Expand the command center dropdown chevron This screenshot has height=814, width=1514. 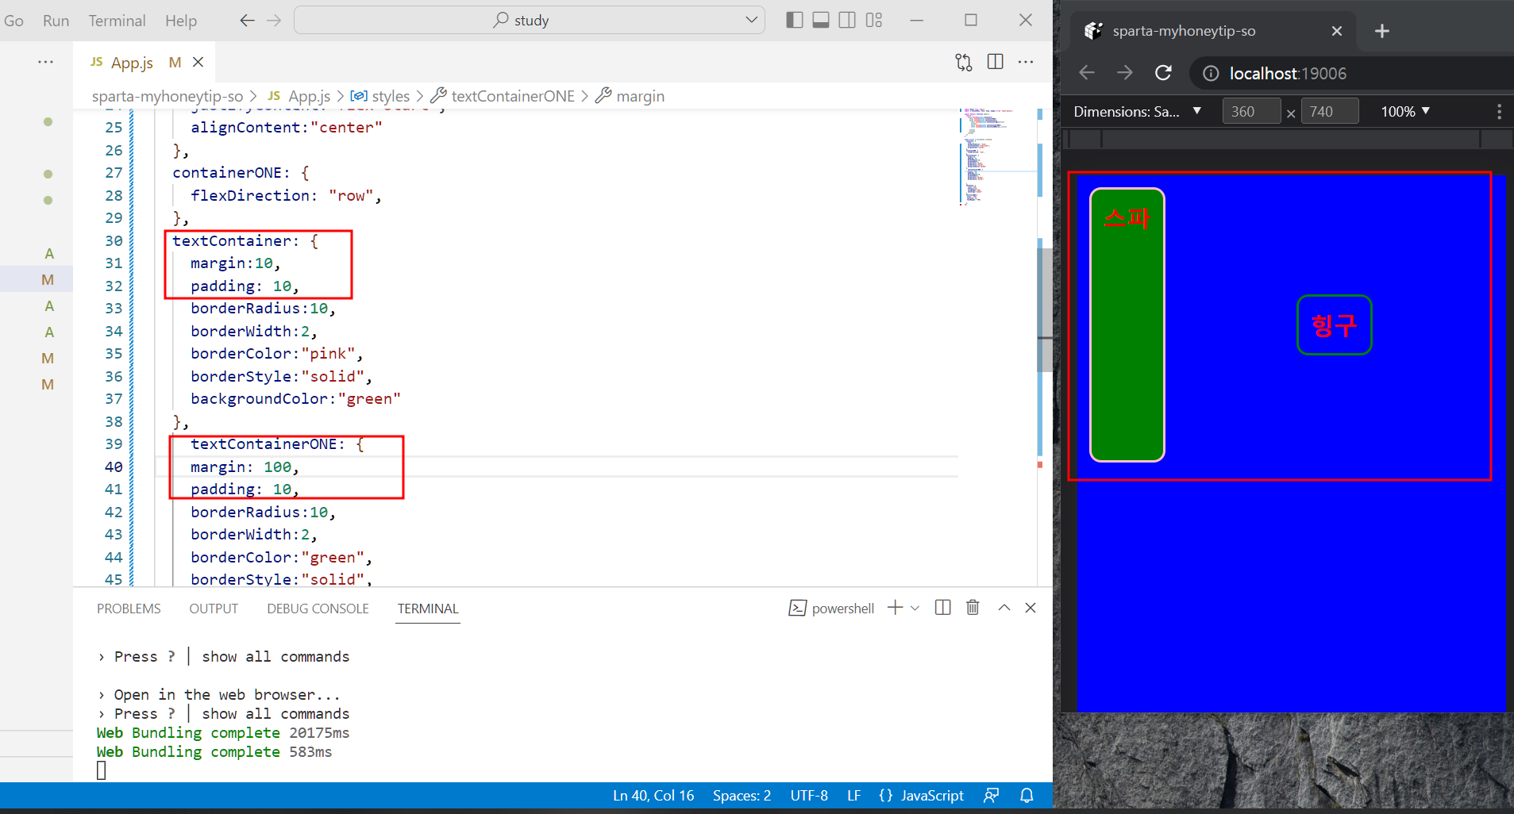pos(751,21)
